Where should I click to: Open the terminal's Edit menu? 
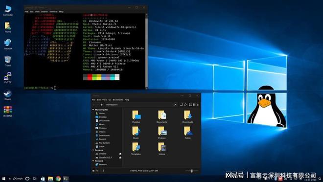[31, 12]
